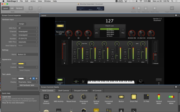Select the Horizontal Fader palette icon
Image resolution: width=180 pixels, height=112 pixels.
pyautogui.click(x=109, y=97)
